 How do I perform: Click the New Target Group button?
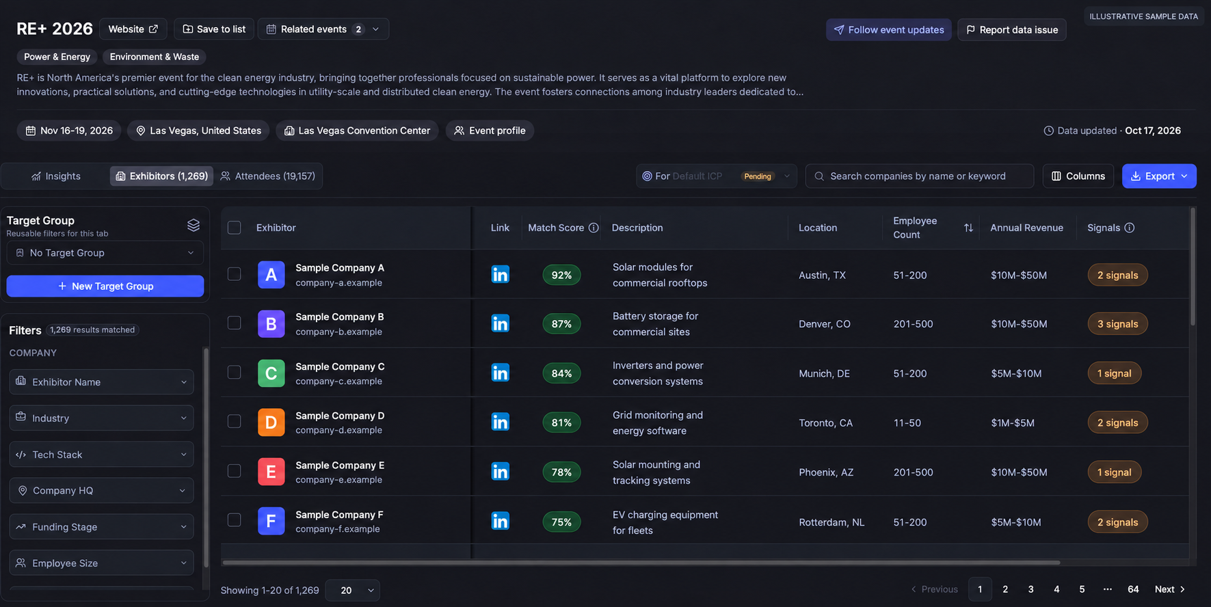click(105, 286)
